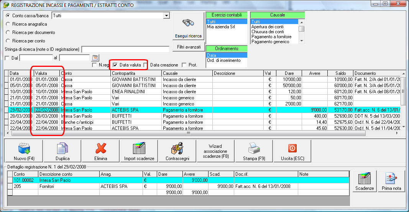Select Conto cassa/banca radio button
This screenshot has height=212, width=409.
[8, 16]
